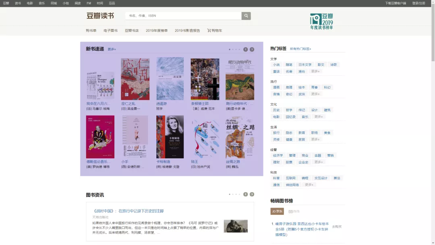This screenshot has height=245, width=435.
Task: Open 2019年度榜单 navigation link
Action: click(157, 31)
